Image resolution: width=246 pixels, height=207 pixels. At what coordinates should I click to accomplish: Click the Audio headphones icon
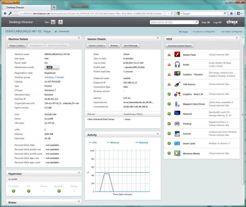[177, 64]
